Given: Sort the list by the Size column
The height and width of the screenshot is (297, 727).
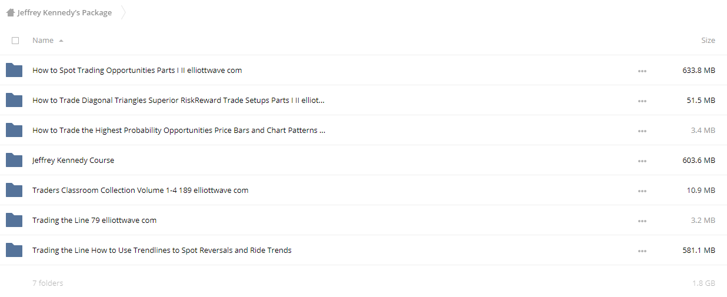Looking at the screenshot, I should pos(708,41).
